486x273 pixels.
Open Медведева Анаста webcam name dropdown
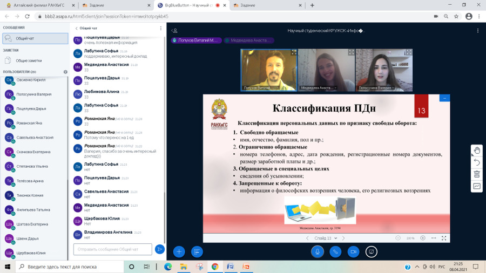tap(318, 88)
